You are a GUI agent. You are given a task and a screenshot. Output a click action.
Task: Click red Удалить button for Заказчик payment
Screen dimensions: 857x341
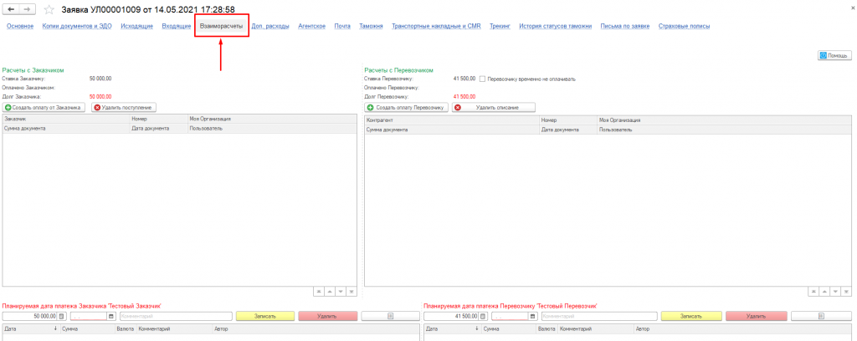click(328, 316)
